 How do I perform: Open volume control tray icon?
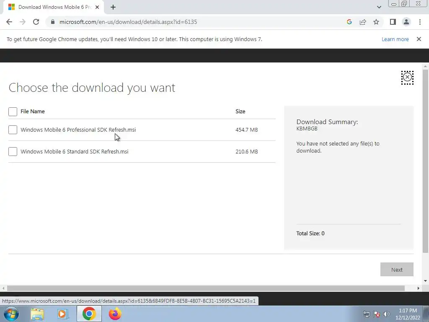387,314
